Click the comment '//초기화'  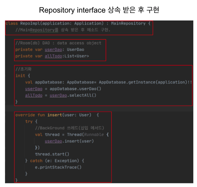[24, 69]
